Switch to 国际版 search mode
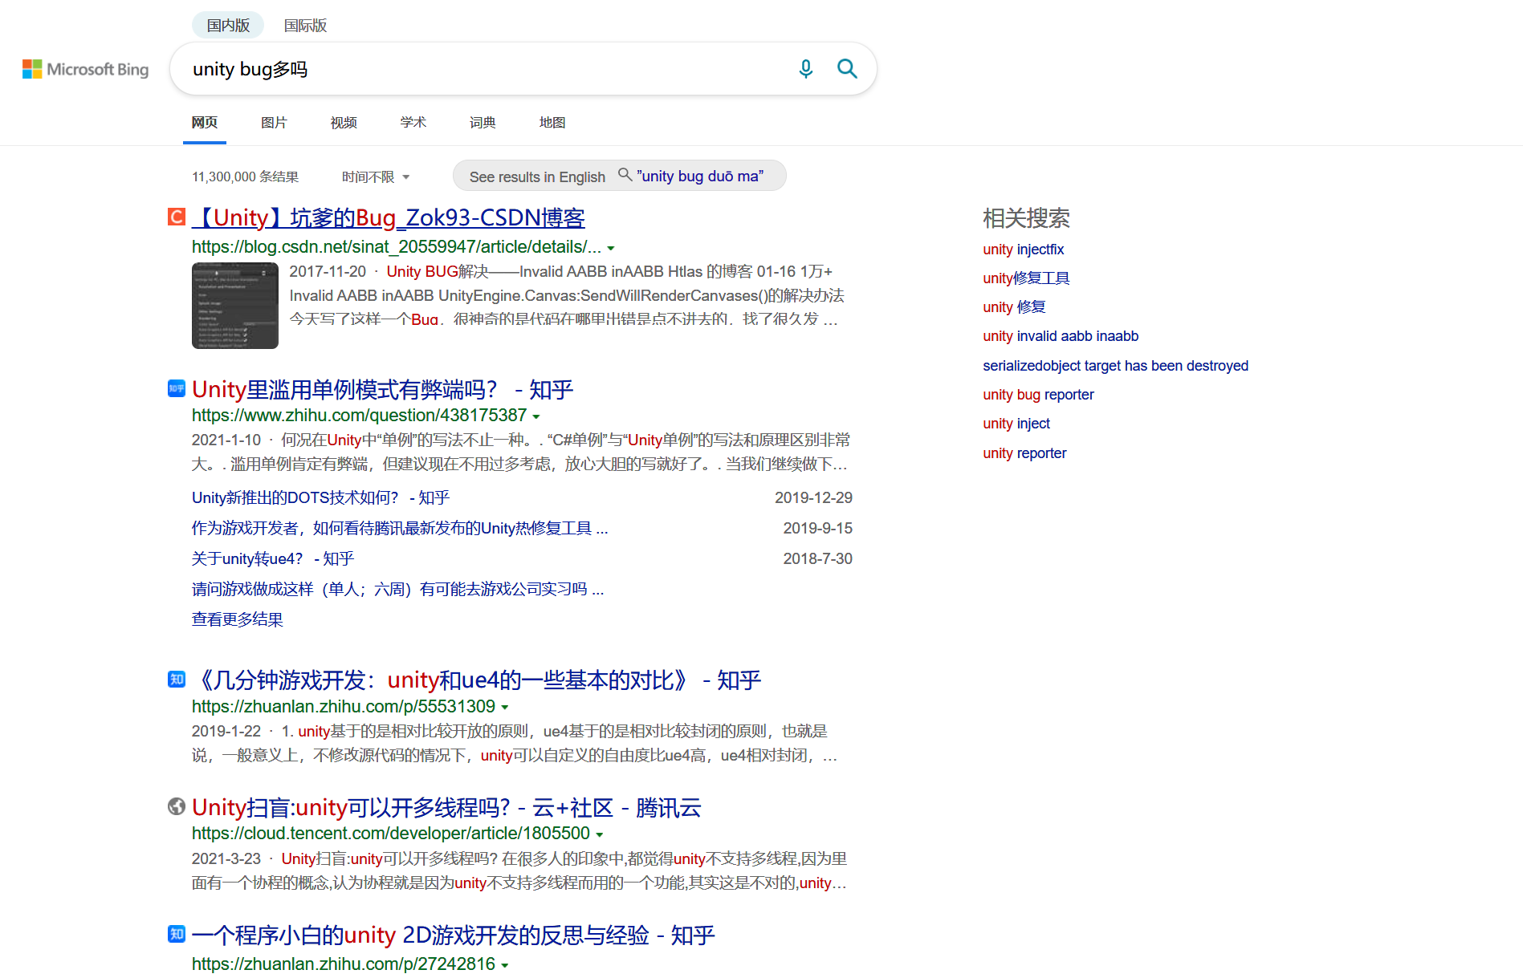 click(x=305, y=25)
